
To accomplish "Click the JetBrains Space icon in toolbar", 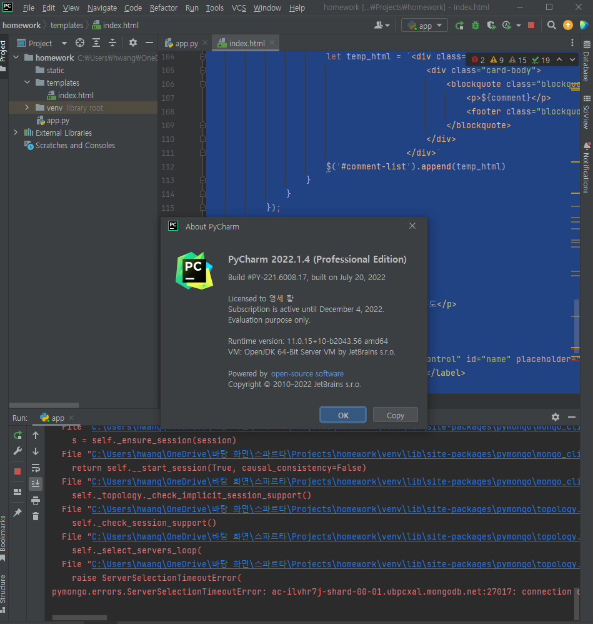I will (x=584, y=26).
